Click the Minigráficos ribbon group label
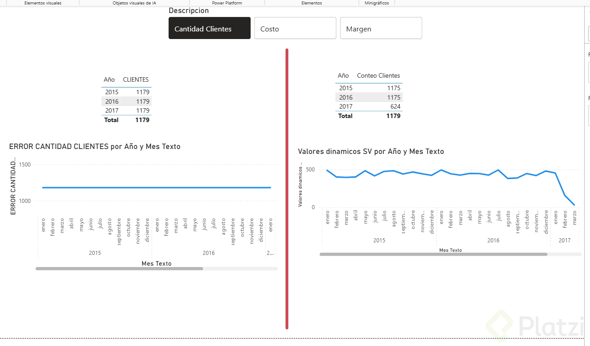 pos(377,3)
